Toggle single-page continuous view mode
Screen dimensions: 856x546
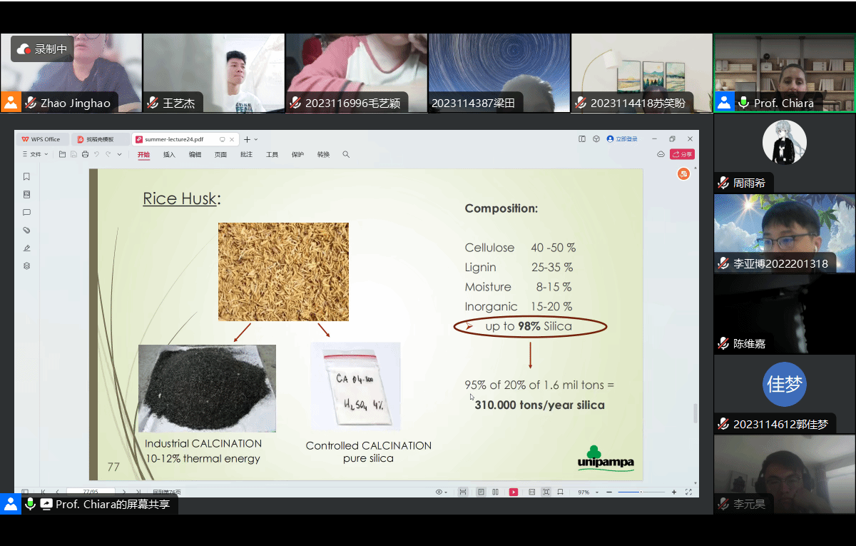tap(481, 492)
